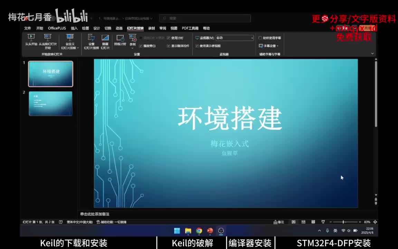Show hidden tray icons chevron
398x249 pixels.
[320, 230]
